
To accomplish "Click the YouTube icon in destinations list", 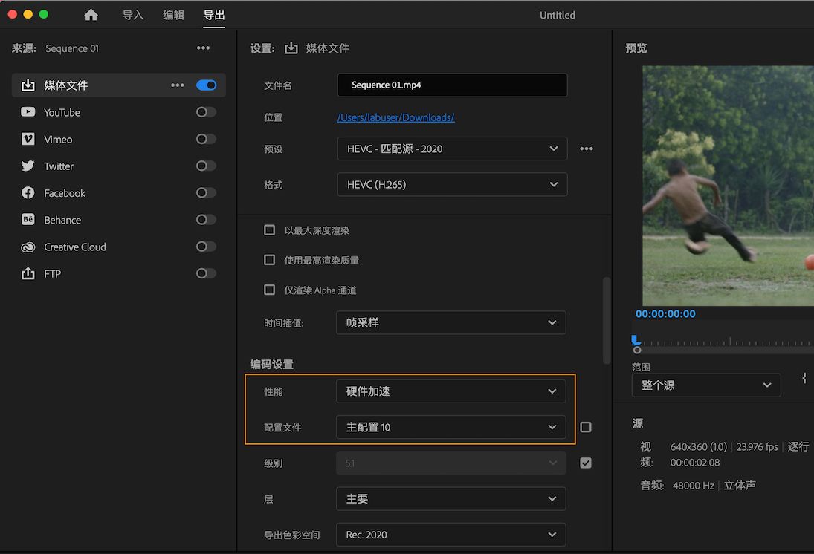I will tap(28, 112).
